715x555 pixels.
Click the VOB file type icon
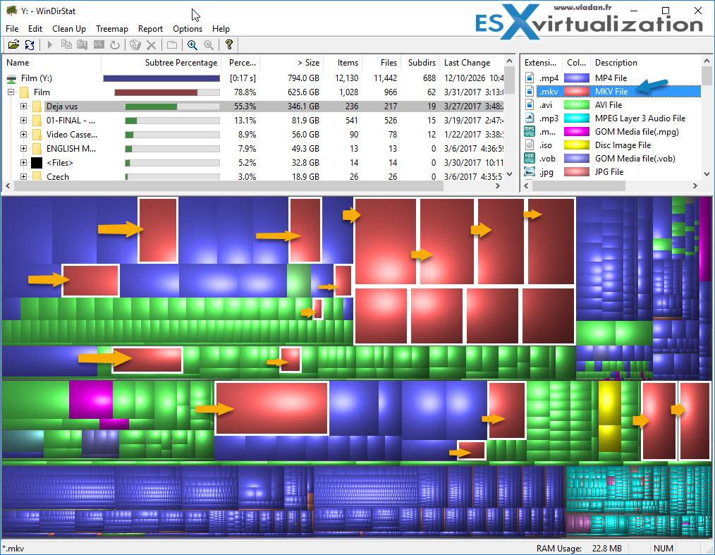(x=530, y=158)
